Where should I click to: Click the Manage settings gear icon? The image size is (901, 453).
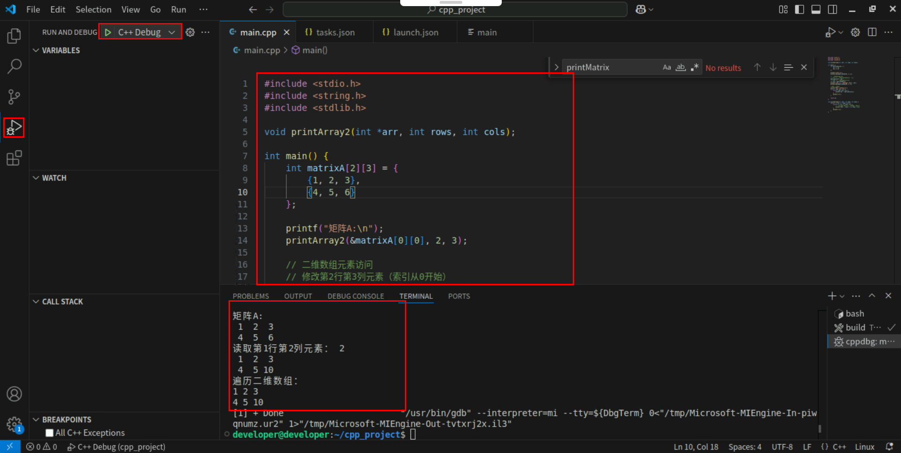point(14,424)
